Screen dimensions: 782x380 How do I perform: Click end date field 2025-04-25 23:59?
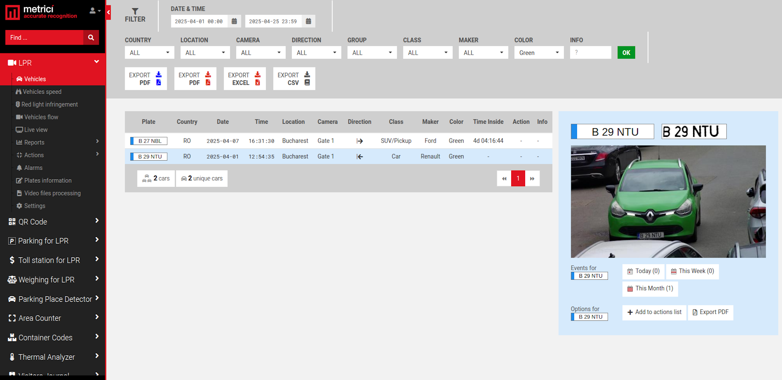point(273,21)
